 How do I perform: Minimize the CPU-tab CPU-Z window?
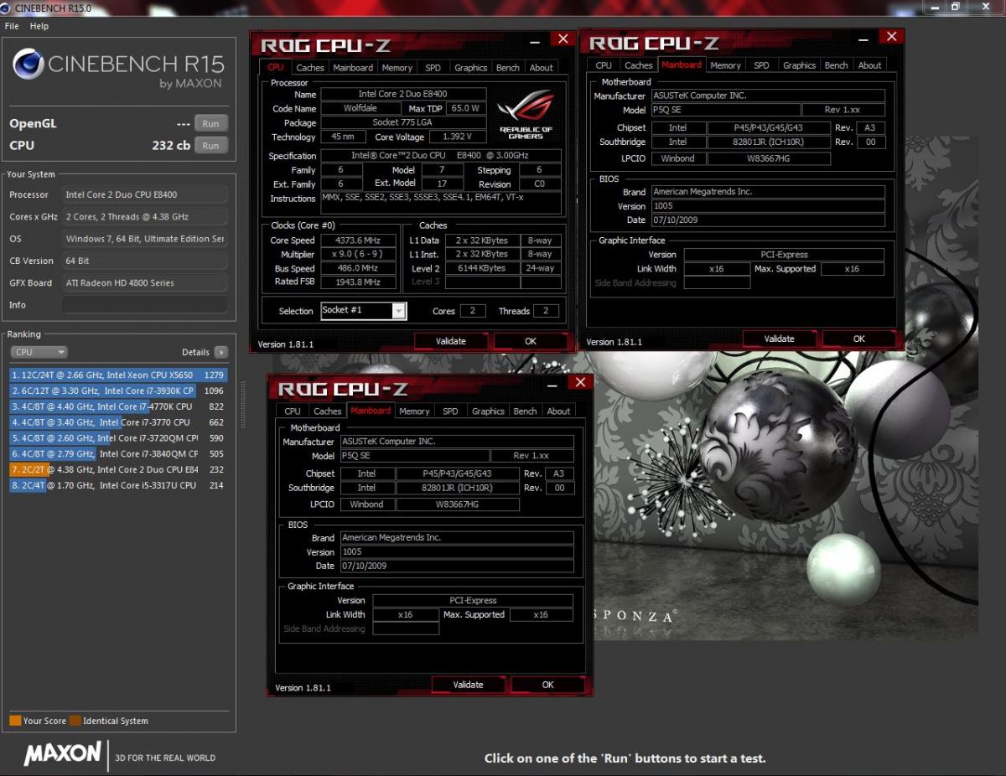536,40
